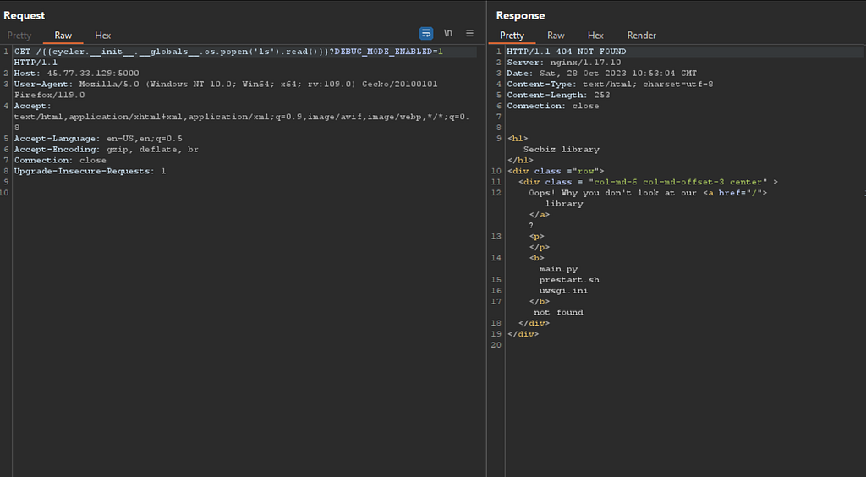This screenshot has height=477, width=866.
Task: Switch to the request Pretty tab
Action: click(19, 36)
